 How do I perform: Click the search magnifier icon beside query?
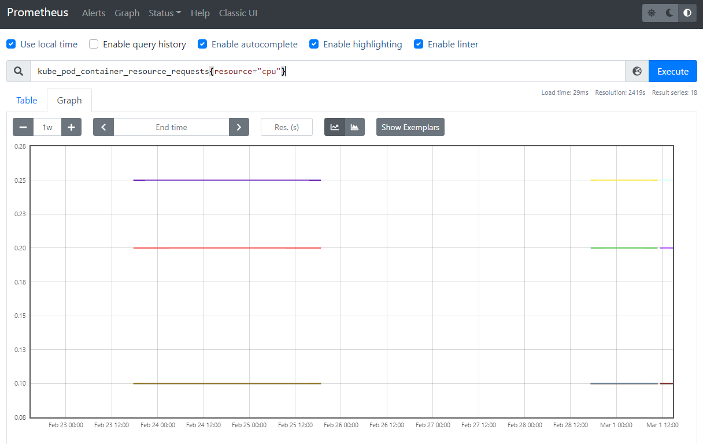[18, 71]
